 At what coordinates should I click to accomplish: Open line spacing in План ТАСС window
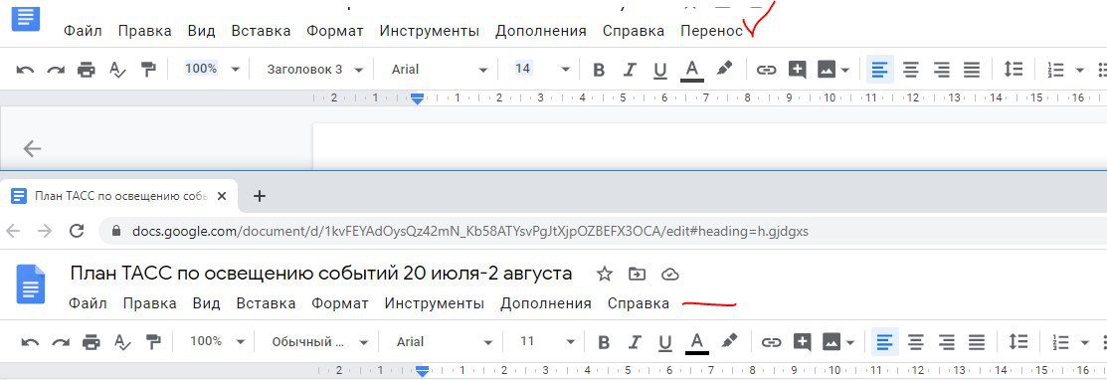click(1018, 342)
